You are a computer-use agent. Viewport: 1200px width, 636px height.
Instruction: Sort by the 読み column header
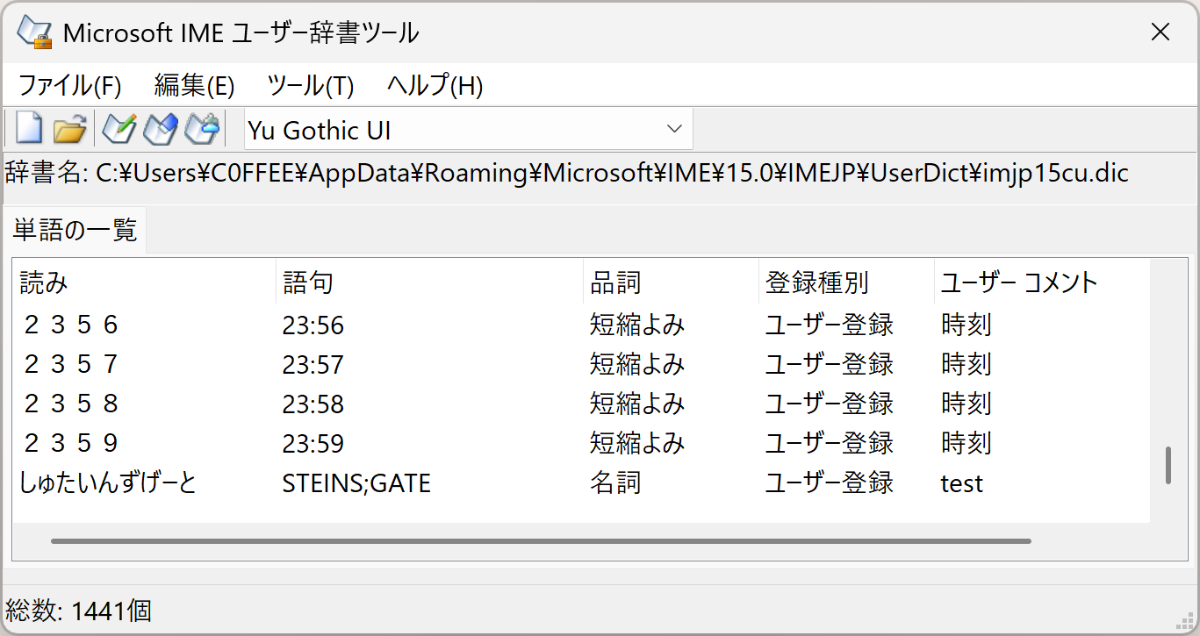(x=44, y=282)
